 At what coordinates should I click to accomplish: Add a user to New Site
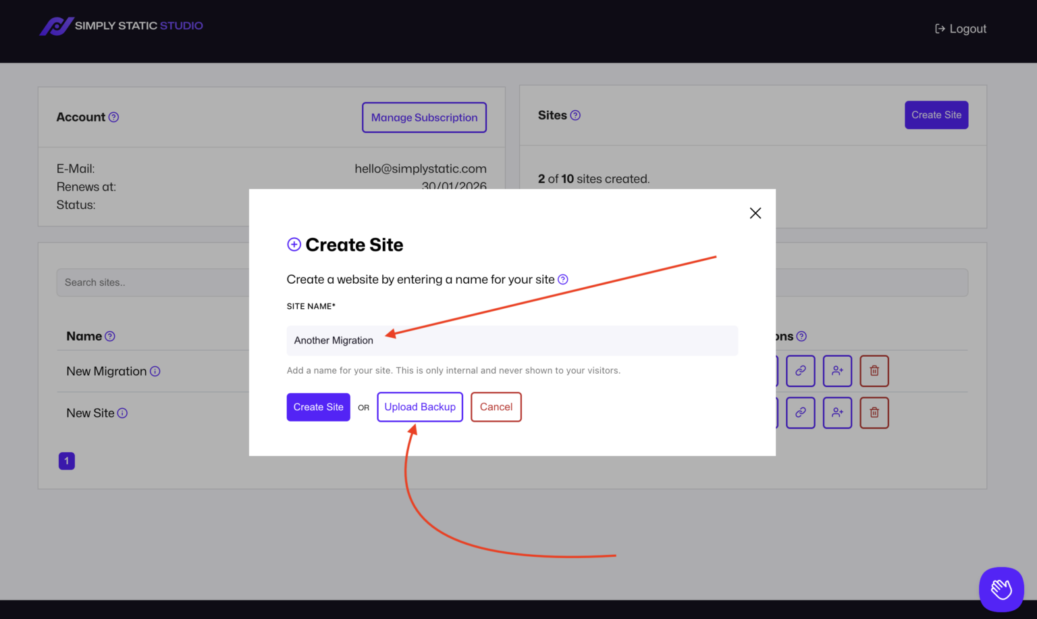click(837, 413)
